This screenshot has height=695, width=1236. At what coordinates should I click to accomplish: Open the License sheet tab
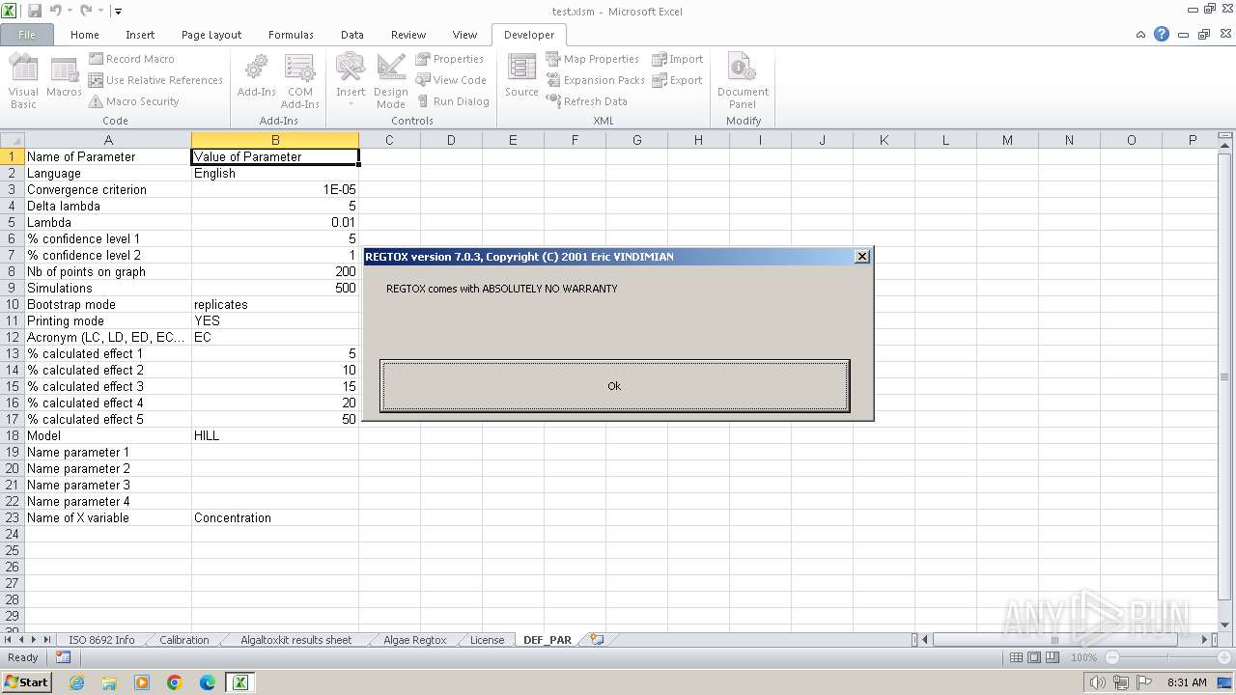click(x=487, y=640)
